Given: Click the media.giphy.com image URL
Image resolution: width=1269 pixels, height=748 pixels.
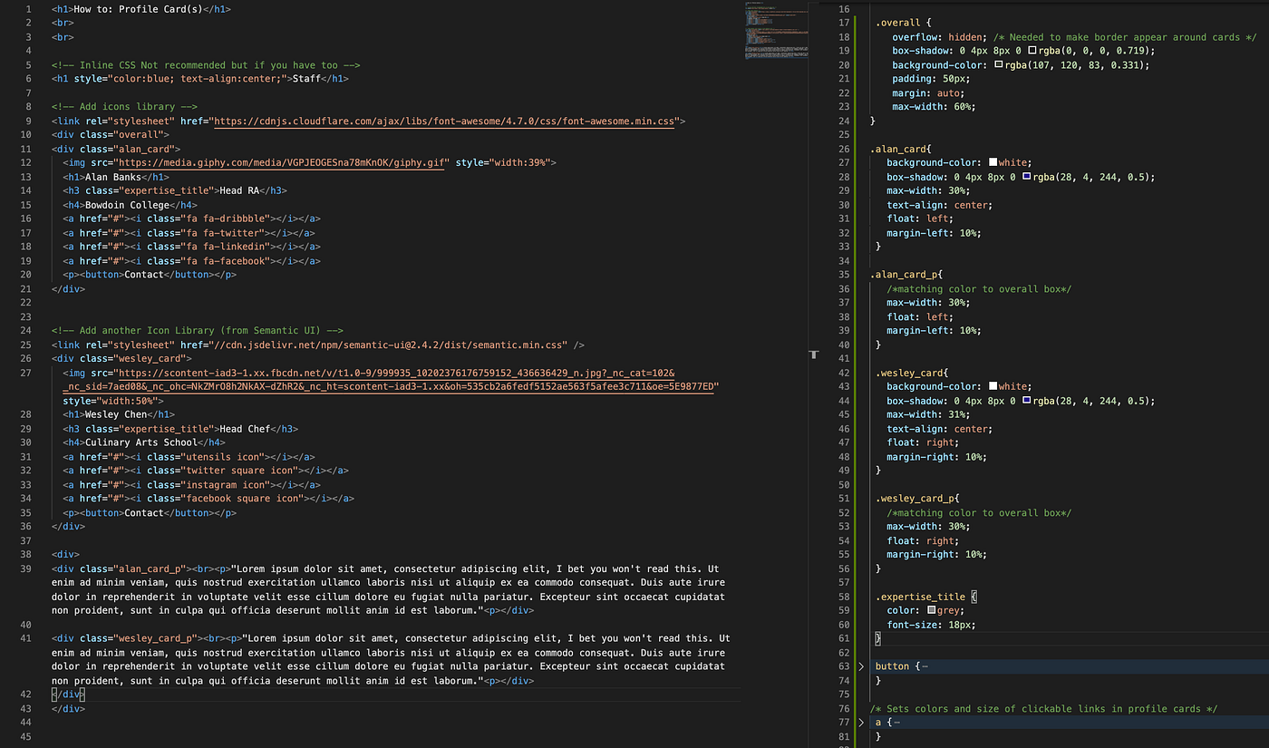Looking at the screenshot, I should pos(283,163).
